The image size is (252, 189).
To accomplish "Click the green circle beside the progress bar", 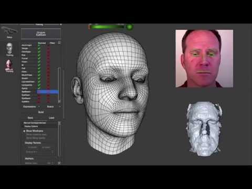I will tap(130, 27).
